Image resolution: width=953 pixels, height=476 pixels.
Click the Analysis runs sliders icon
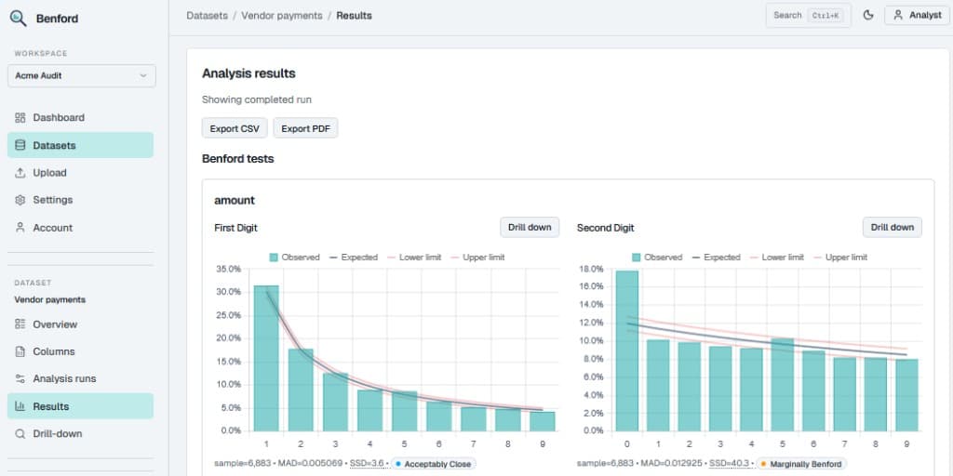[x=20, y=379]
